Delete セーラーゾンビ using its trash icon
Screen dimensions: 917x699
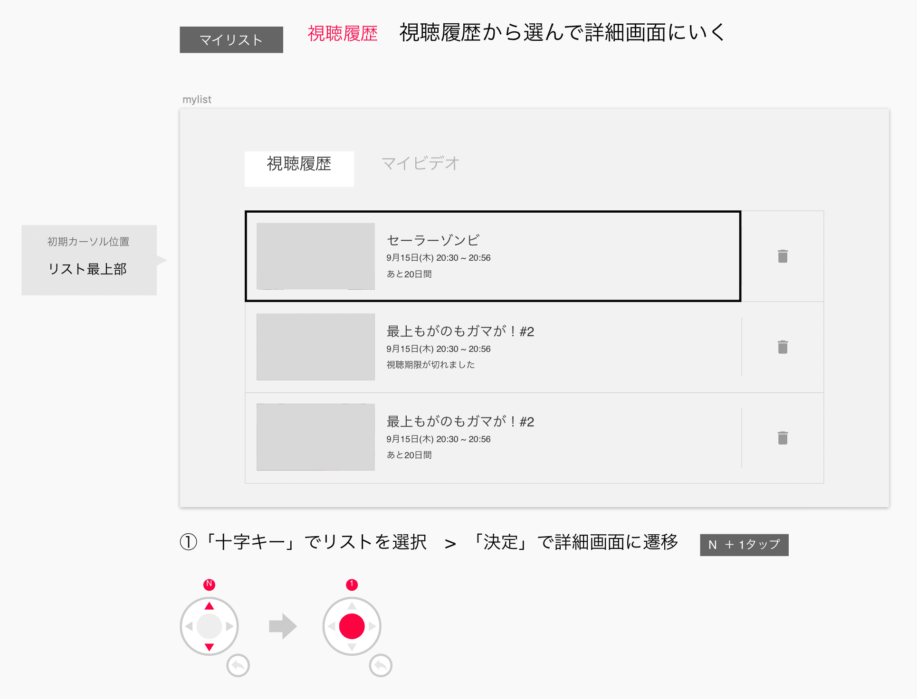[x=782, y=256]
